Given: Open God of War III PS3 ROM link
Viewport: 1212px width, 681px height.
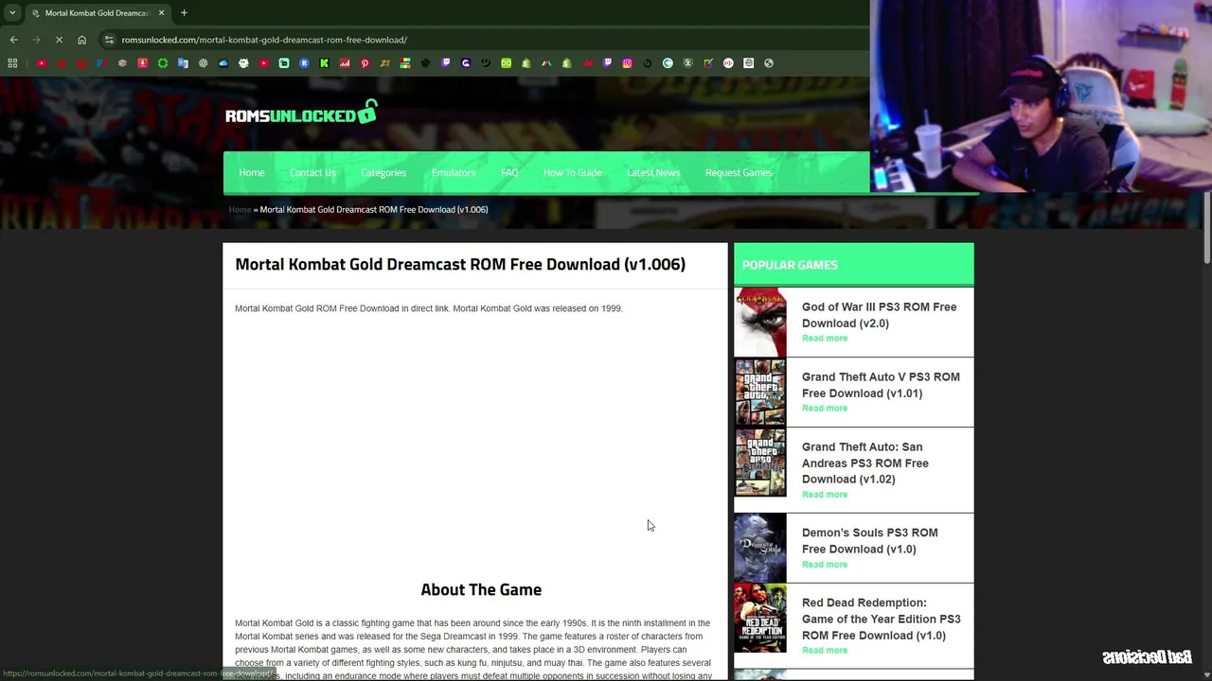Looking at the screenshot, I should [879, 315].
